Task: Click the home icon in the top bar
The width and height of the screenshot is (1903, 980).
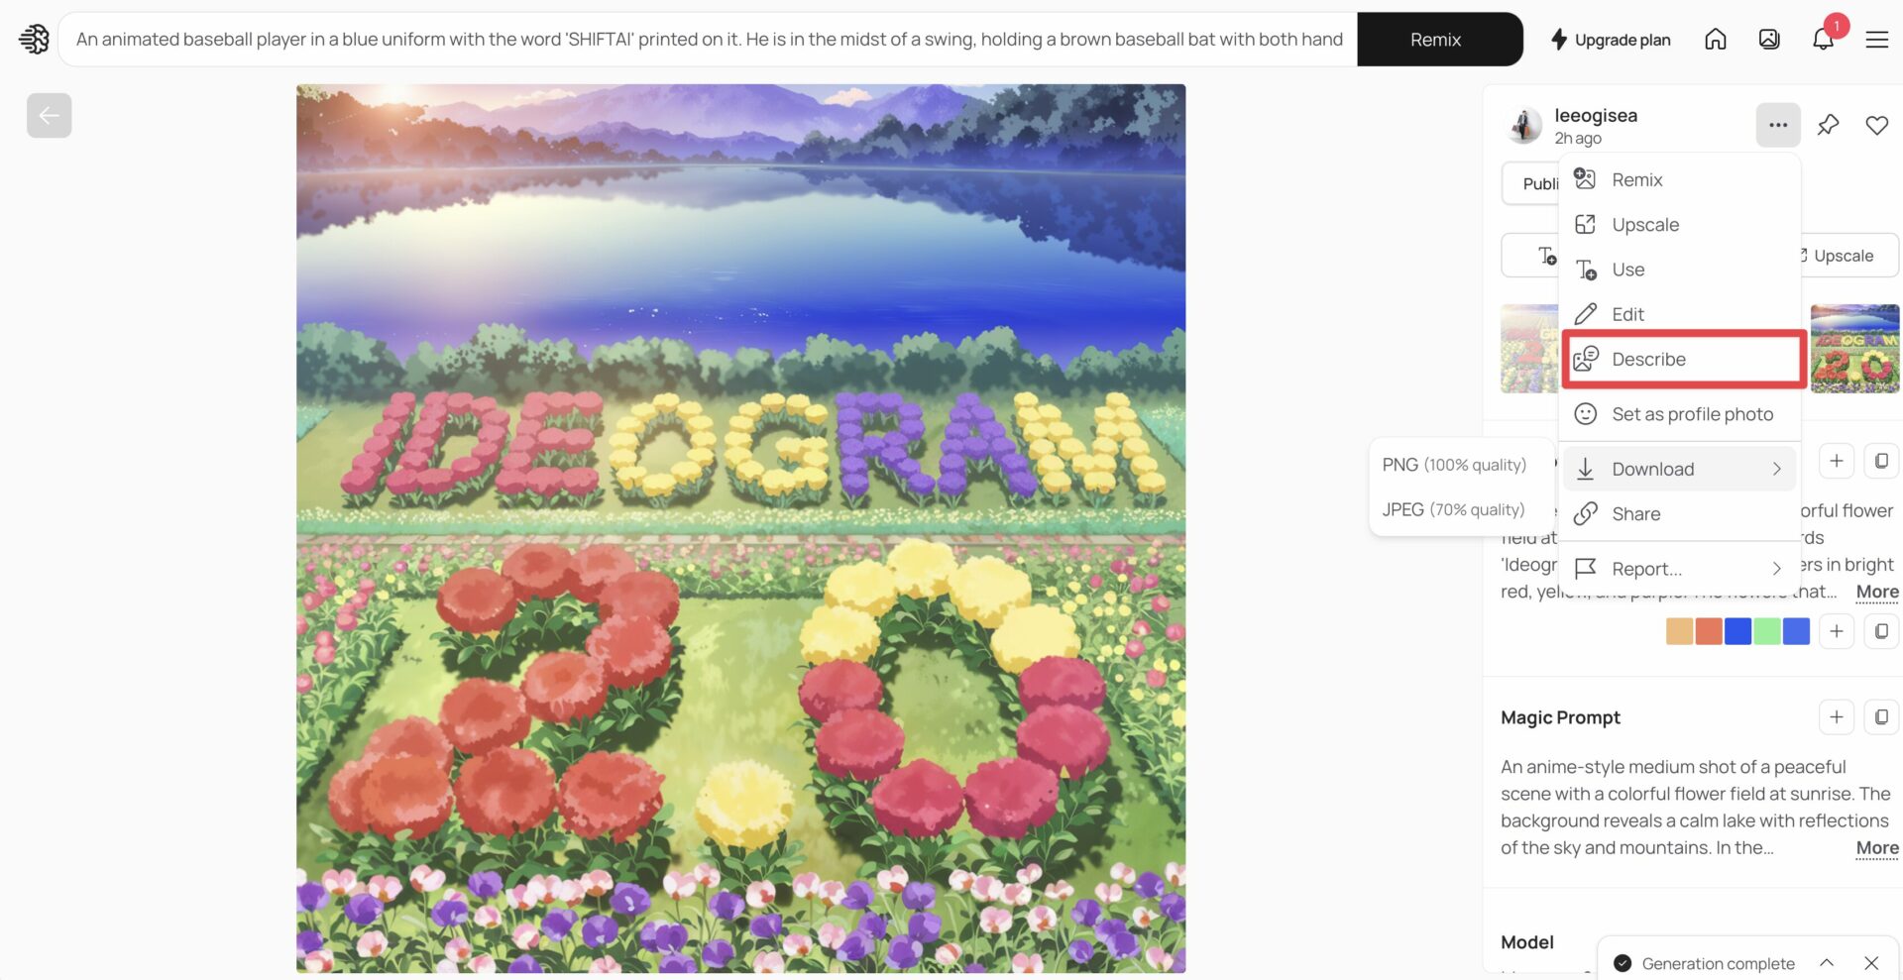Action: click(x=1716, y=39)
